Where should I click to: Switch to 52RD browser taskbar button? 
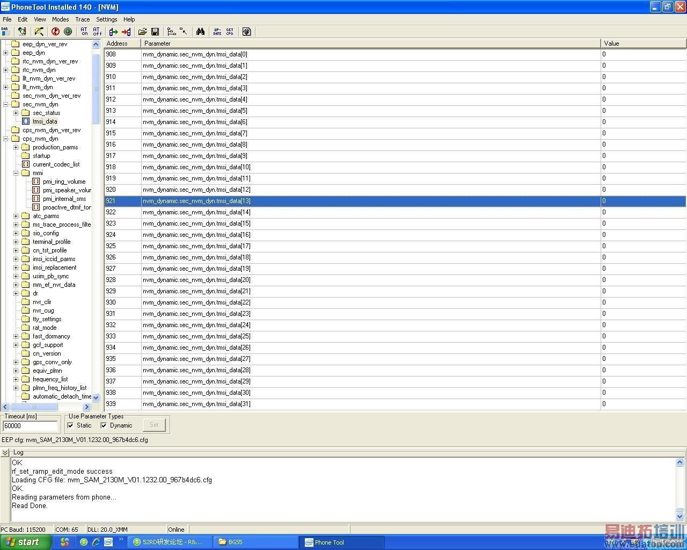(x=171, y=542)
